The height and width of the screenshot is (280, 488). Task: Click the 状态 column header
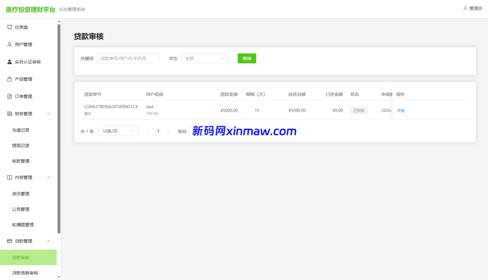(355, 94)
